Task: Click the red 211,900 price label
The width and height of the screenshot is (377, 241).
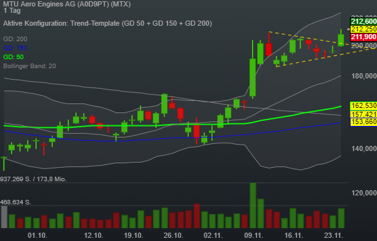Action: coord(363,37)
